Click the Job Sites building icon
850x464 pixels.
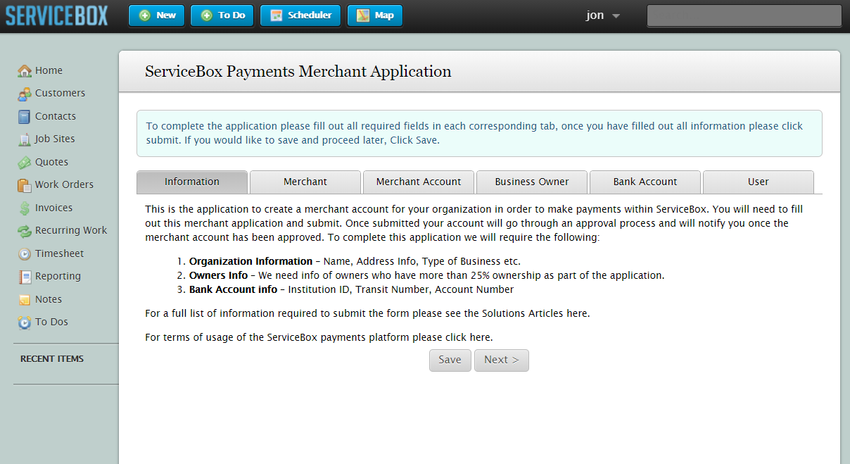[x=25, y=139]
